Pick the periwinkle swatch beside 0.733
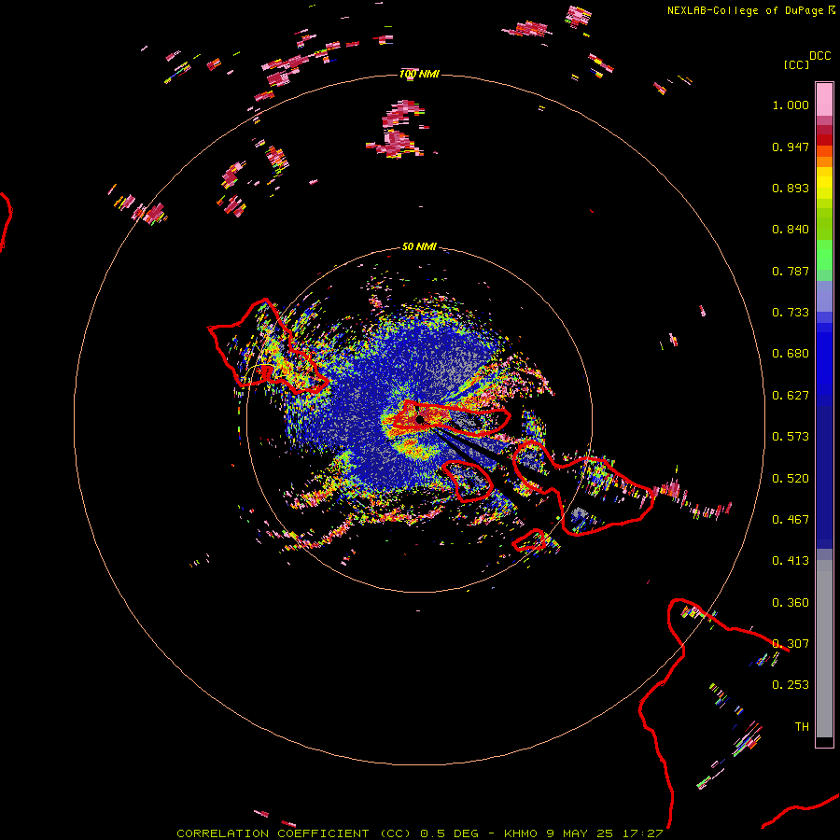Image resolution: width=840 pixels, height=840 pixels. (824, 298)
